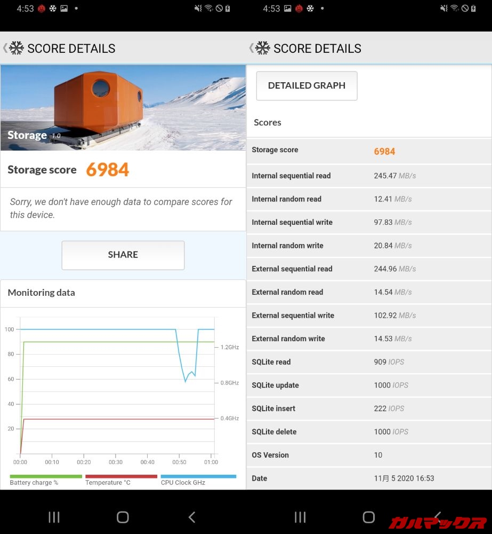
Task: Select the CPU Clock GHz legend
Action: [183, 482]
